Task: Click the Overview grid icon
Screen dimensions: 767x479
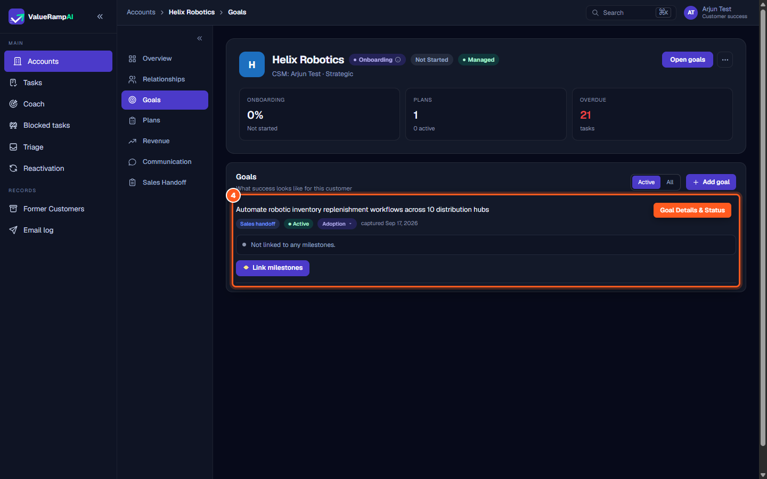Action: (133, 59)
